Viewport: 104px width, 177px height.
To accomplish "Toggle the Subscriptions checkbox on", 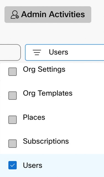I will point(13,143).
